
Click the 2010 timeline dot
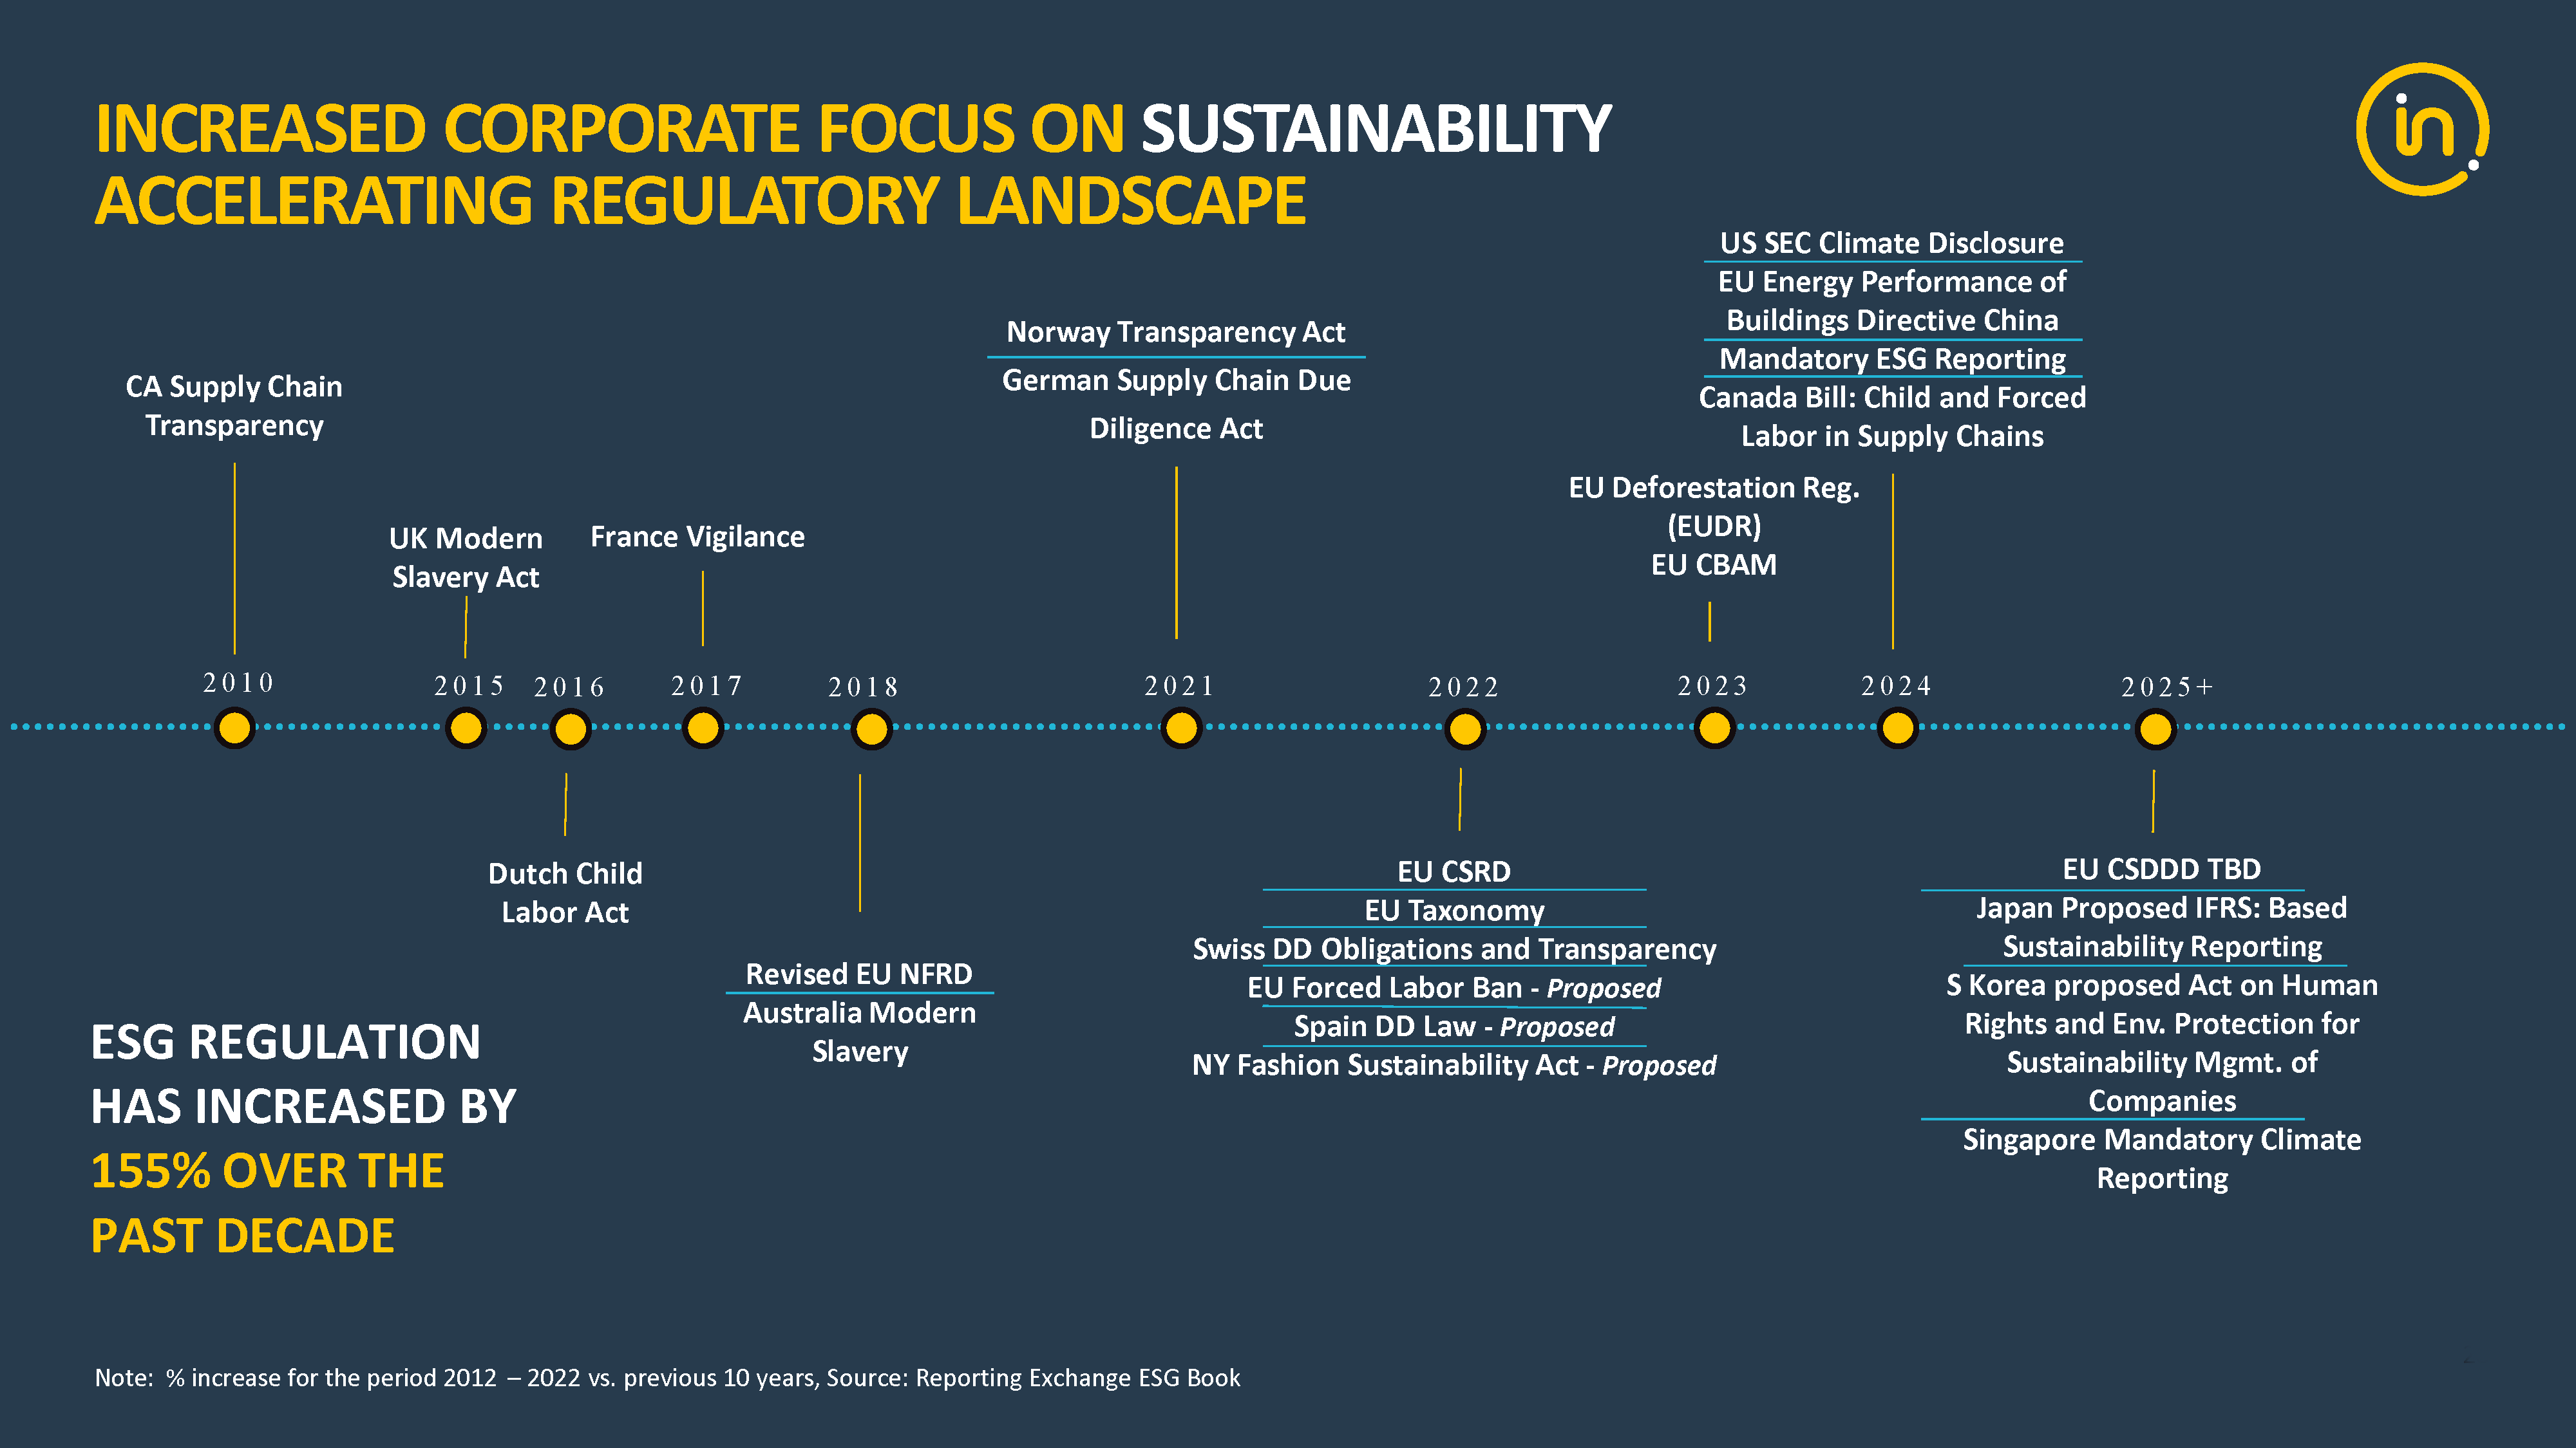[x=235, y=727]
